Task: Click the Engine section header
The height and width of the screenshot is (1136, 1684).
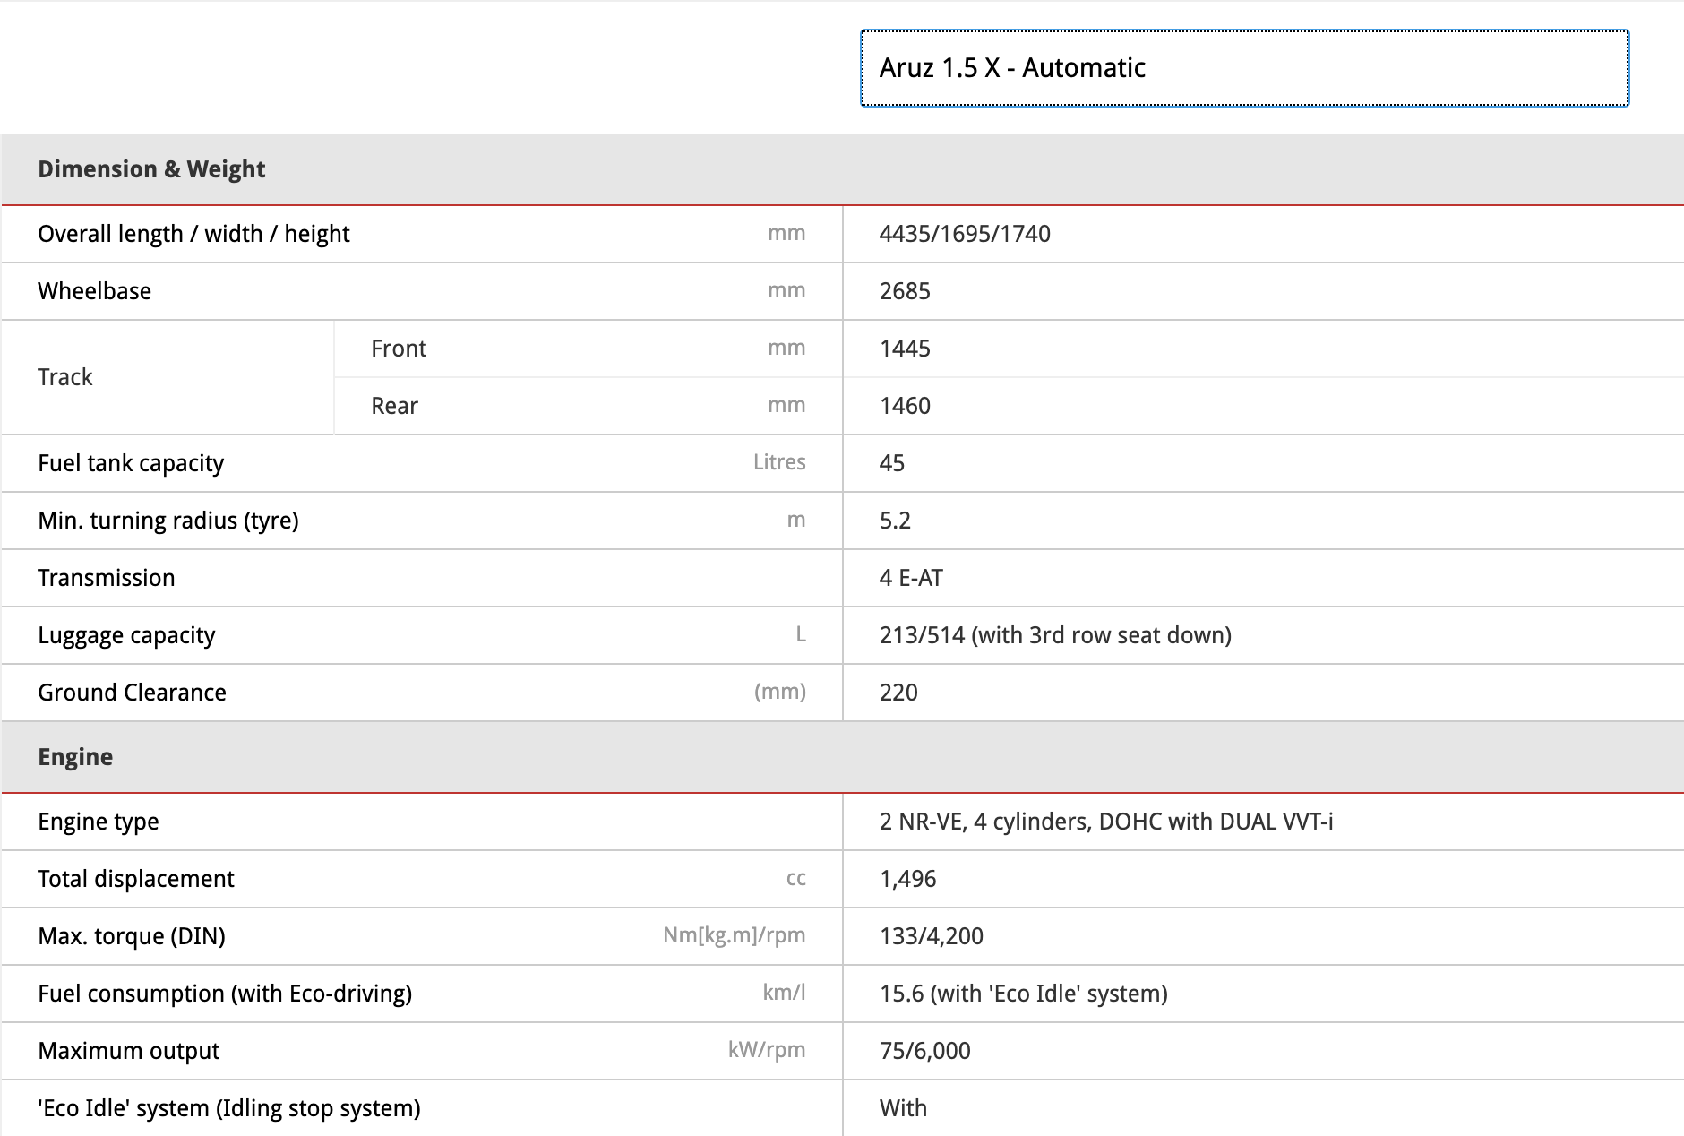Action: click(75, 757)
